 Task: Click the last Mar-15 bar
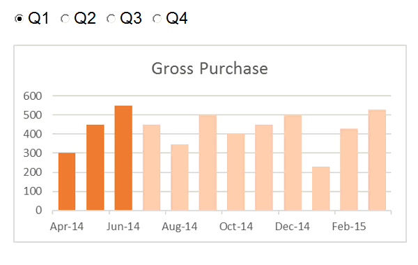(x=377, y=160)
